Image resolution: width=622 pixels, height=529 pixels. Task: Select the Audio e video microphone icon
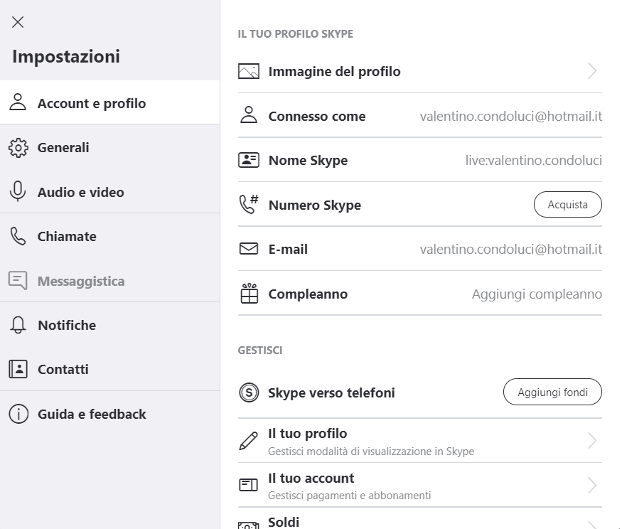pyautogui.click(x=18, y=191)
